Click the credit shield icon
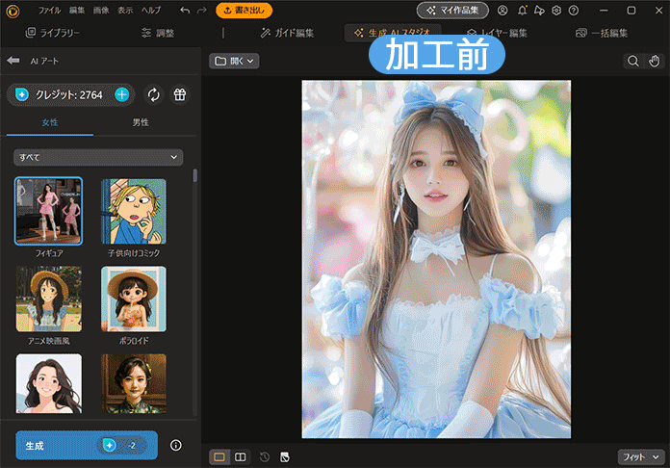Viewport: 670px width, 468px height. click(x=22, y=94)
